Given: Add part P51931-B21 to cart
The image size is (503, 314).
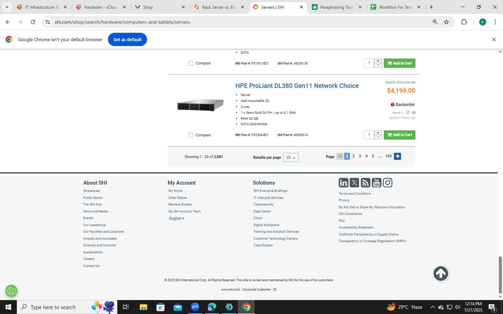Looking at the screenshot, I should [x=400, y=63].
